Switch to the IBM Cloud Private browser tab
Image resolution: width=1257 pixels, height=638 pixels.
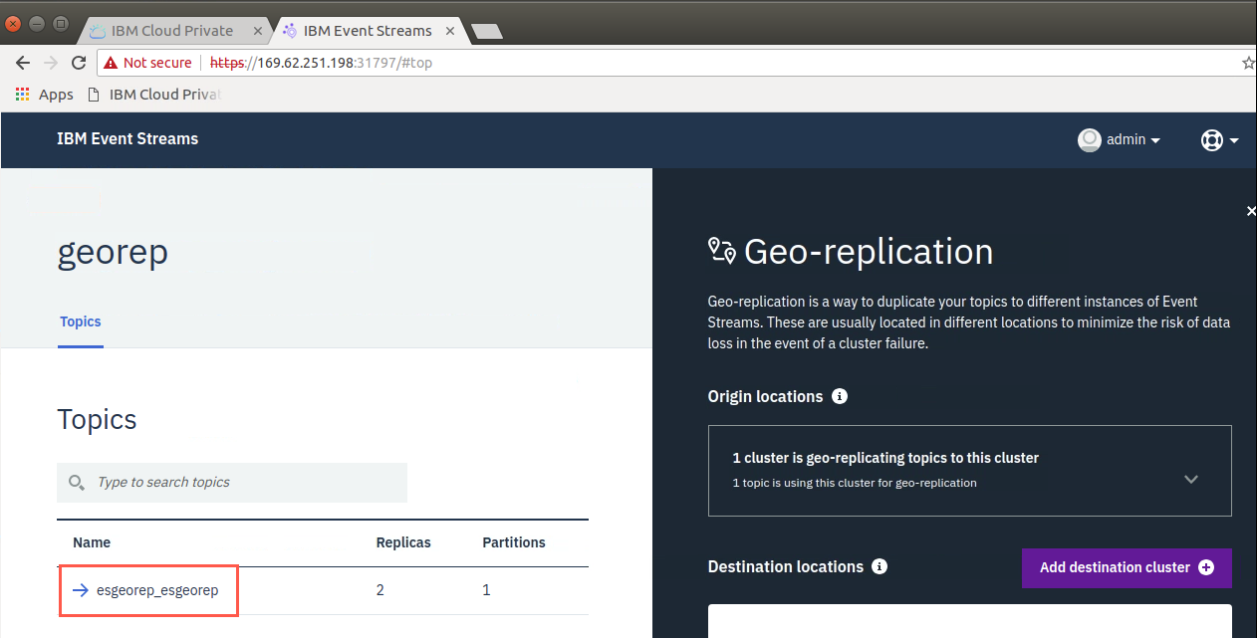(x=172, y=31)
